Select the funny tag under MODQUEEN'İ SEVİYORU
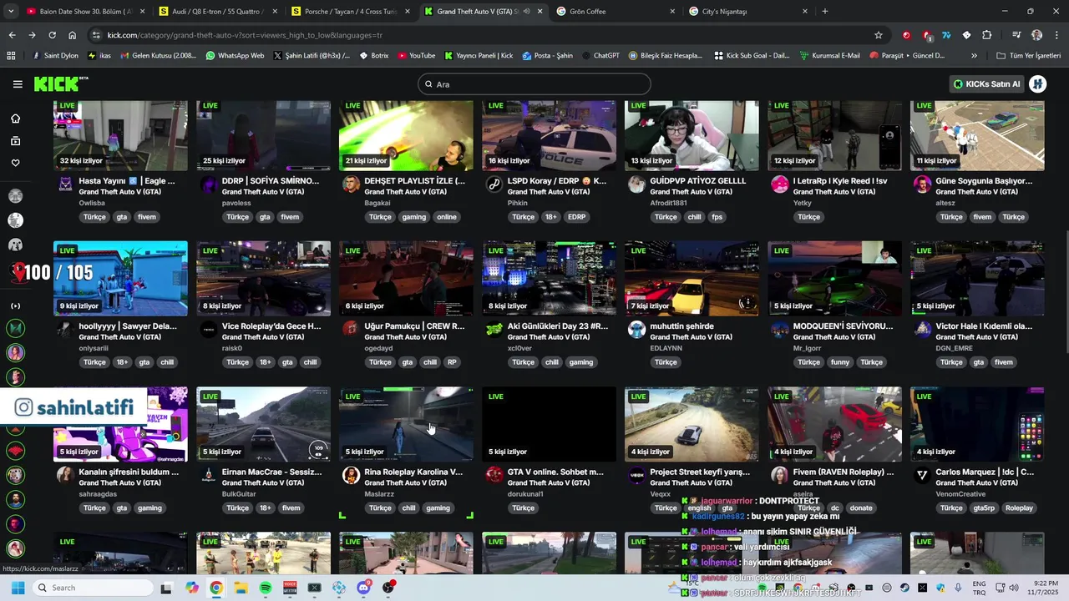This screenshot has width=1069, height=601. pos(840,362)
